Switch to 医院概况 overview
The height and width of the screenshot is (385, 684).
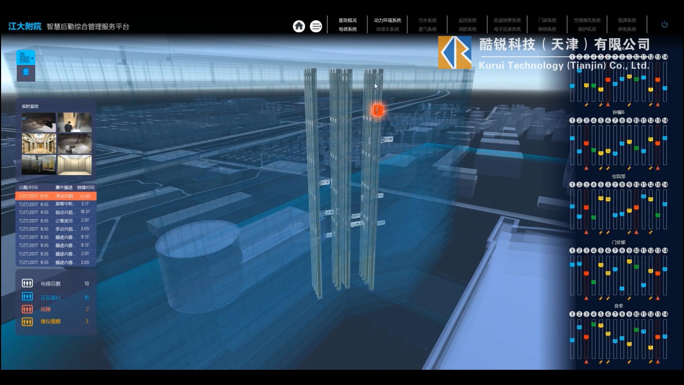[347, 20]
